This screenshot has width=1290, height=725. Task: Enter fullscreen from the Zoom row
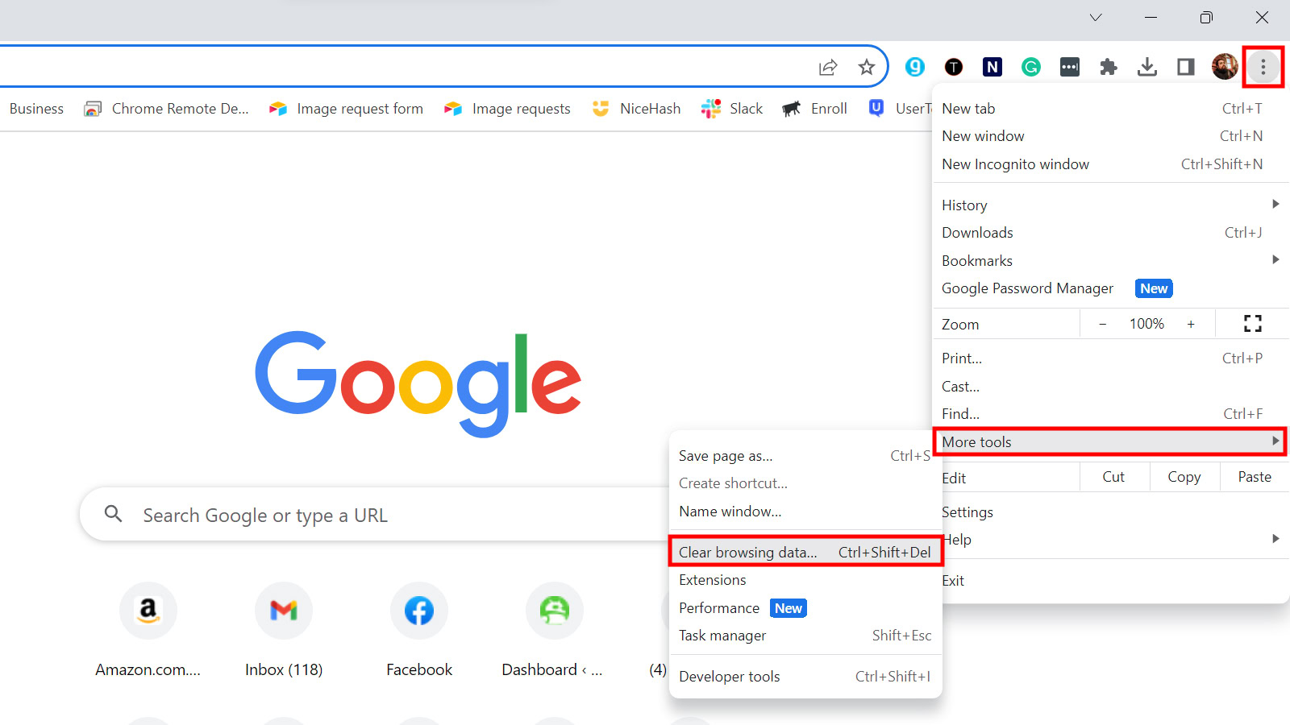1253,324
